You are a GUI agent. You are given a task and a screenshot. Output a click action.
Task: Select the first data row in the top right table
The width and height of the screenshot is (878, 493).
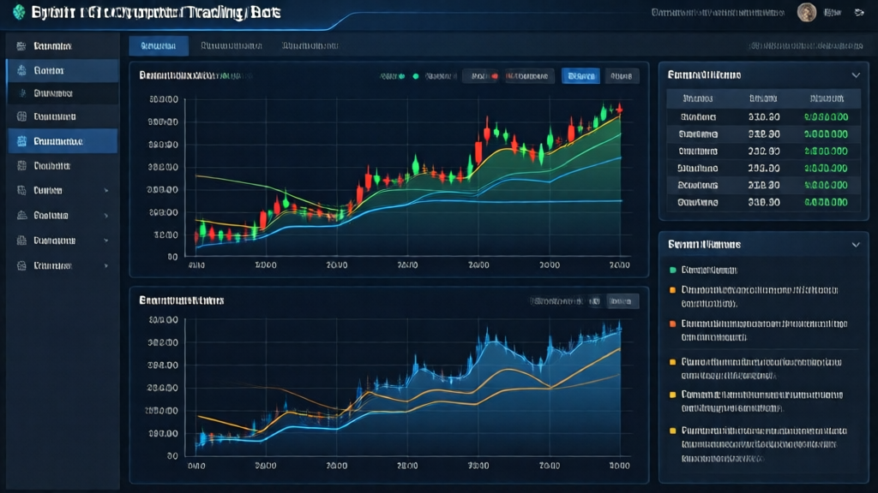click(763, 116)
